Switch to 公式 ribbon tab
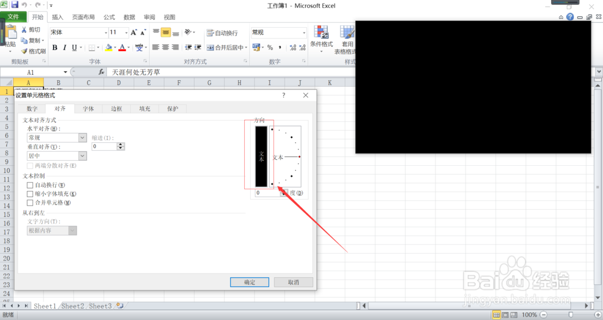The image size is (603, 320). [x=109, y=17]
